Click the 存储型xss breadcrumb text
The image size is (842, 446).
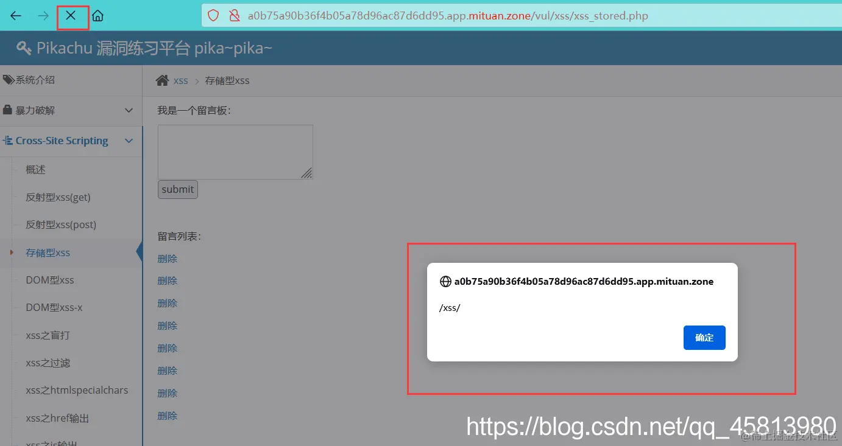point(227,81)
